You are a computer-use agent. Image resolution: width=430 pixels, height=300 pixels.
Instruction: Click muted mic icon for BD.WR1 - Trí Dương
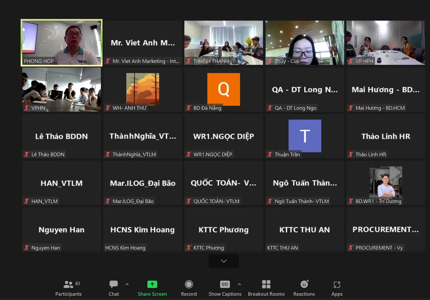[351, 201]
